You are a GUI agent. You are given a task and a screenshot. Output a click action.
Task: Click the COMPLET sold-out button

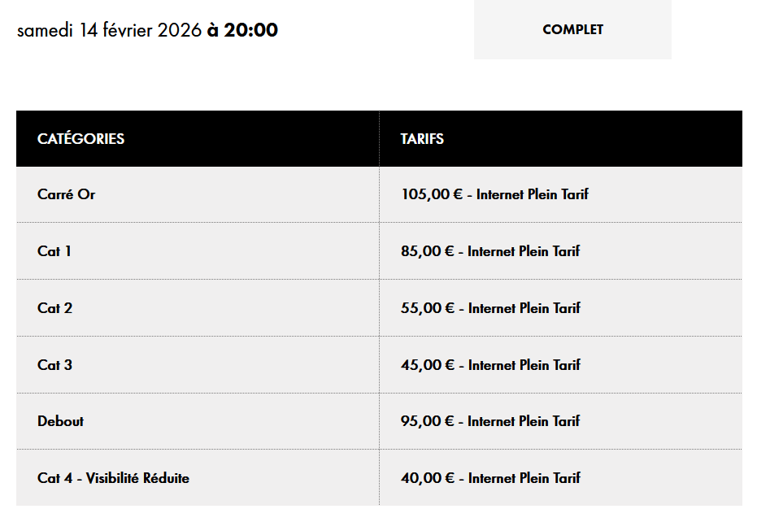tap(572, 29)
